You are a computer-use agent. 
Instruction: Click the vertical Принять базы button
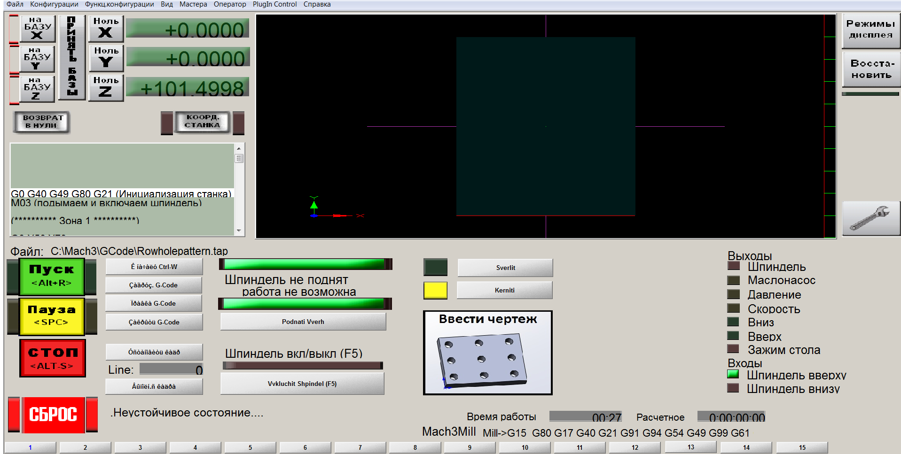tap(71, 57)
